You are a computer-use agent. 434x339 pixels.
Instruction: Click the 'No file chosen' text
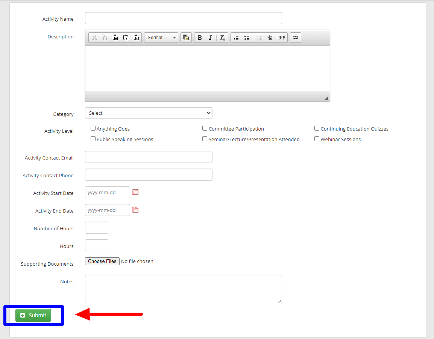tap(137, 261)
